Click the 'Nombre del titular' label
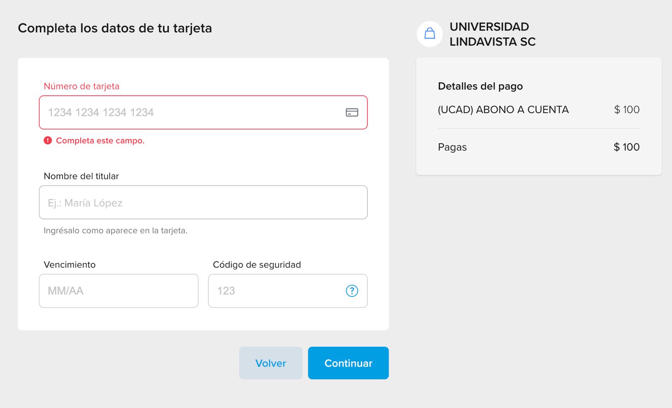672x408 pixels. coord(81,176)
